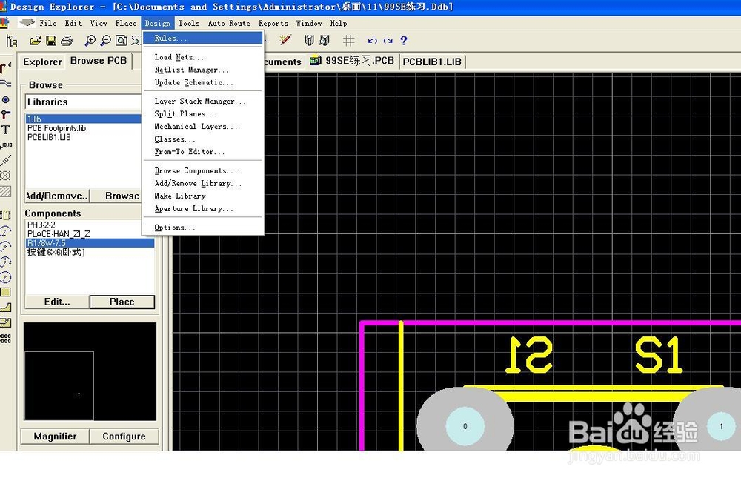Open the View menu
The height and width of the screenshot is (481, 741).
(x=99, y=23)
